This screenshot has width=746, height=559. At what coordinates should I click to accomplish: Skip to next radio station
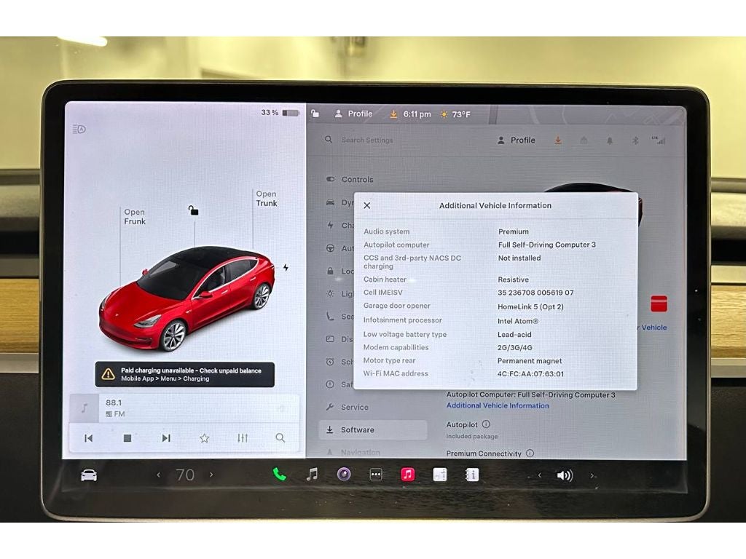(x=165, y=438)
